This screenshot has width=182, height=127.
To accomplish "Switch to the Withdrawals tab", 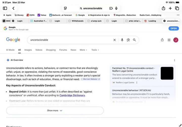I will 76,21.
